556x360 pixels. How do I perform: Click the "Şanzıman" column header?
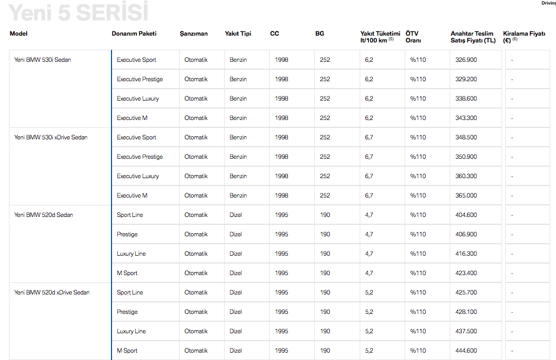[x=194, y=34]
